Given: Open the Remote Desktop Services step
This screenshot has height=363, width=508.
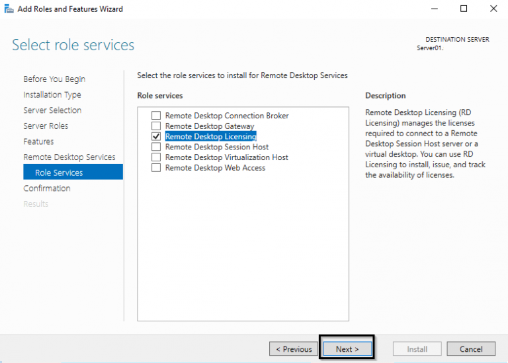Looking at the screenshot, I should click(x=69, y=157).
